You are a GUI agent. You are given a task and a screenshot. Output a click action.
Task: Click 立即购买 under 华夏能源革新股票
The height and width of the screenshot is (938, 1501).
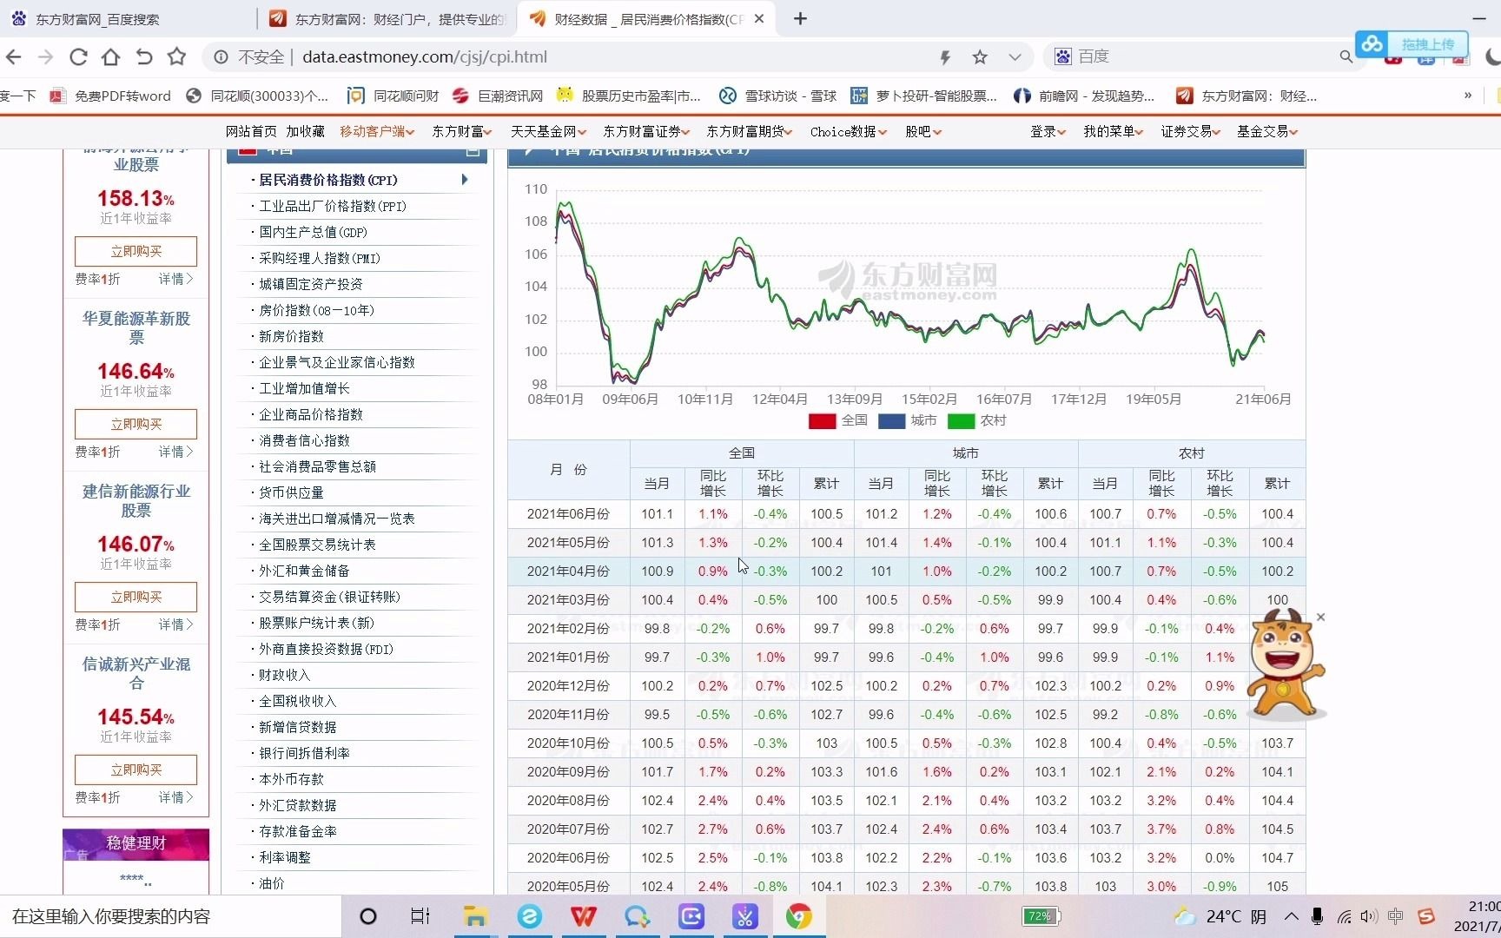136,424
